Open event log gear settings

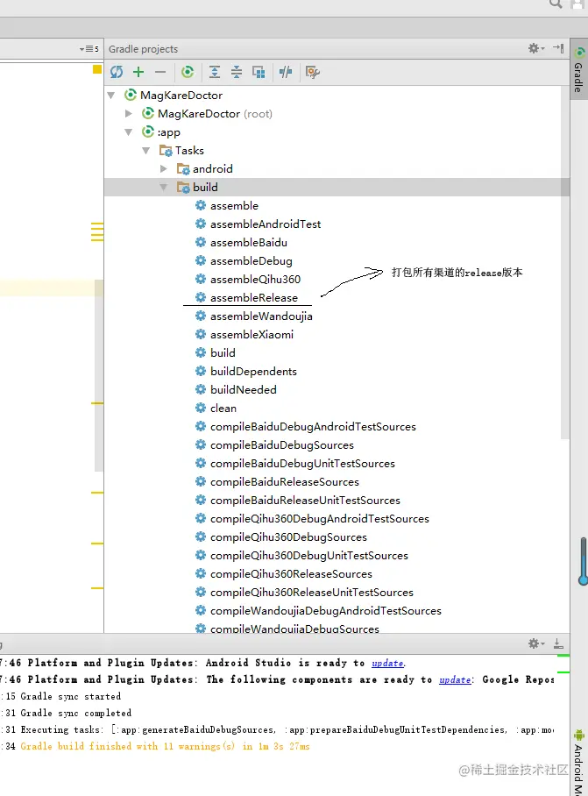coord(535,643)
